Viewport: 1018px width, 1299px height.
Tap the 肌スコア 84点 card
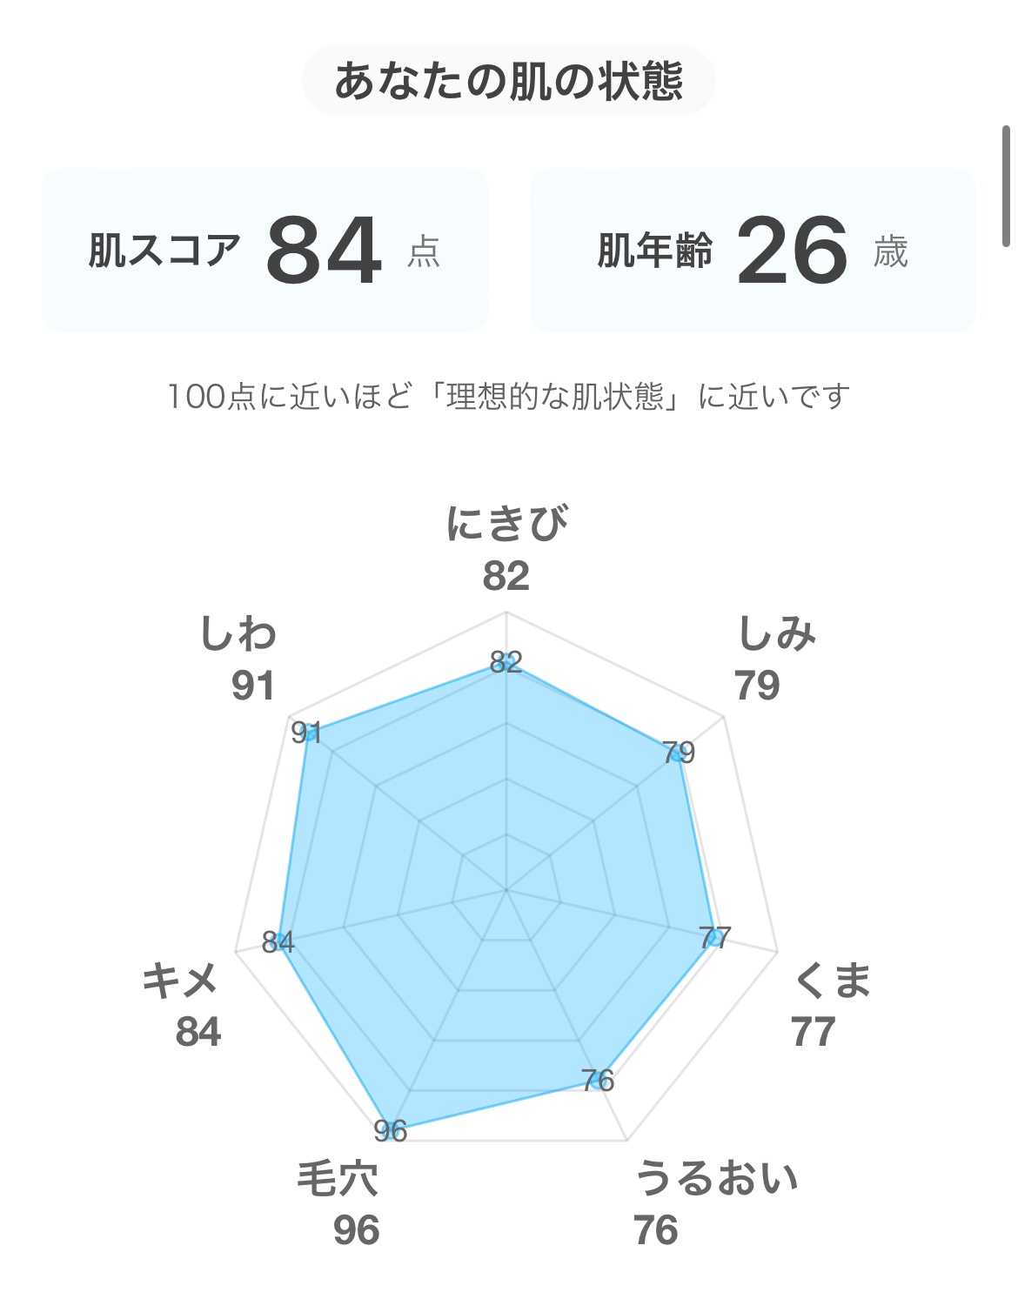click(265, 250)
